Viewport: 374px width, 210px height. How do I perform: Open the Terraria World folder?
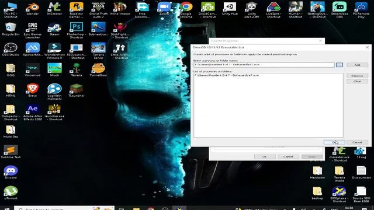(x=339, y=174)
